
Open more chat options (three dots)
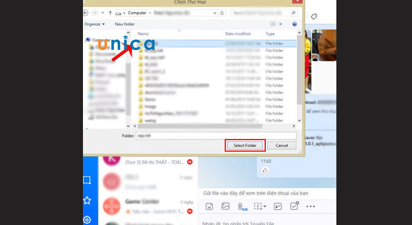point(310,206)
